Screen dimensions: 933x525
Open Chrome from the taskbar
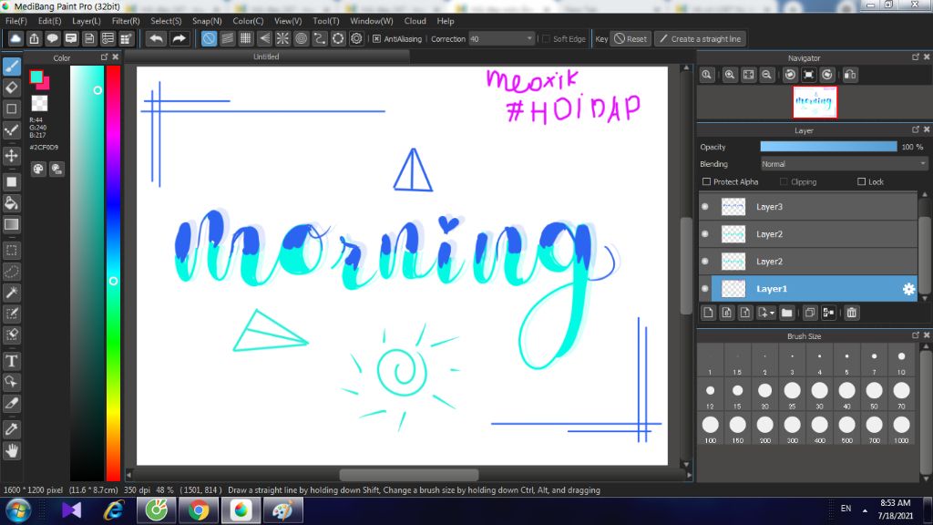(198, 510)
